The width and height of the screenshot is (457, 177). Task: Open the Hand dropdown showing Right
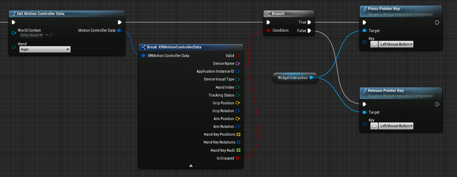coord(45,50)
